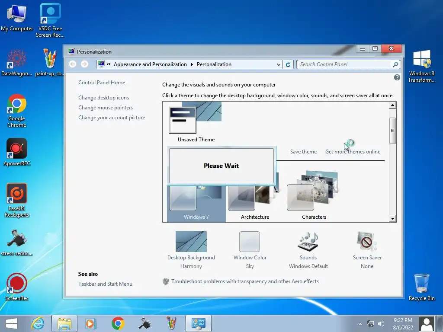Screen dimensions: 443x332
Task: Open File Explorer from taskbar
Action: 64,323
